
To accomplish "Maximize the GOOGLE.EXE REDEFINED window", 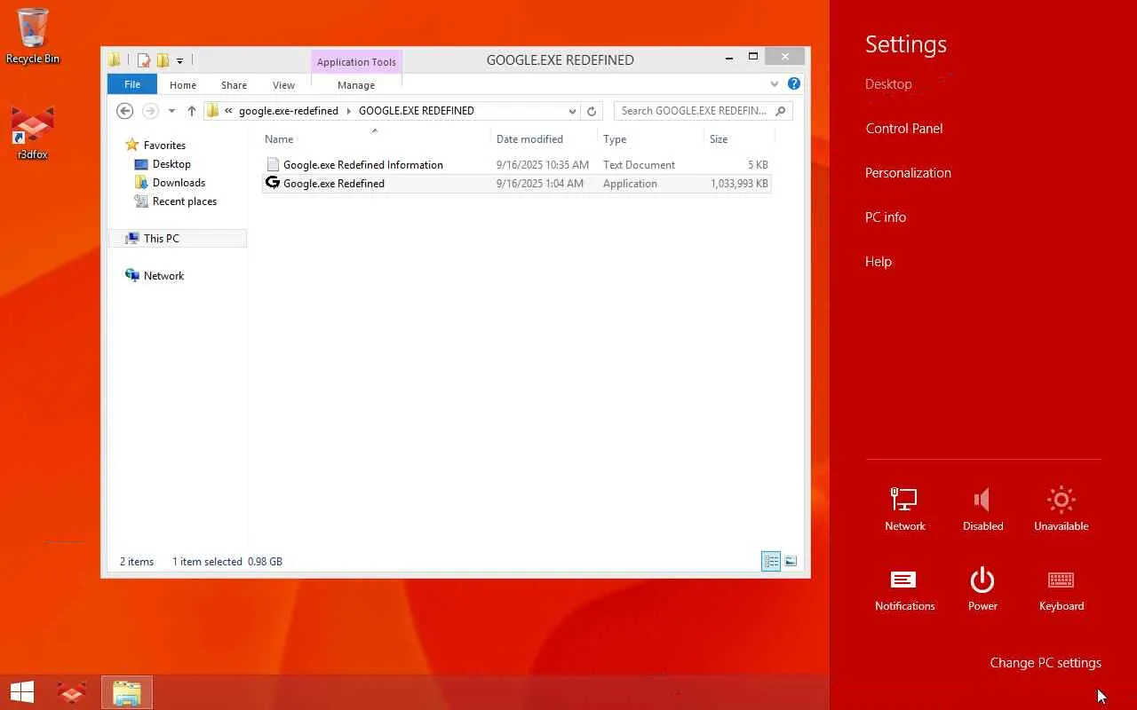I will (x=753, y=58).
